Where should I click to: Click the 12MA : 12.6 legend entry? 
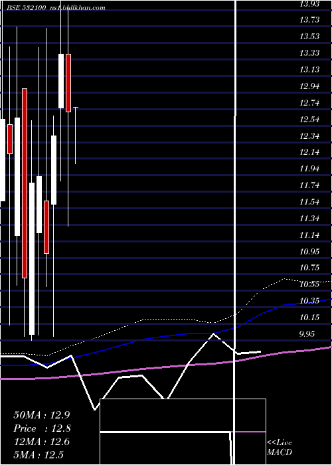point(42,442)
